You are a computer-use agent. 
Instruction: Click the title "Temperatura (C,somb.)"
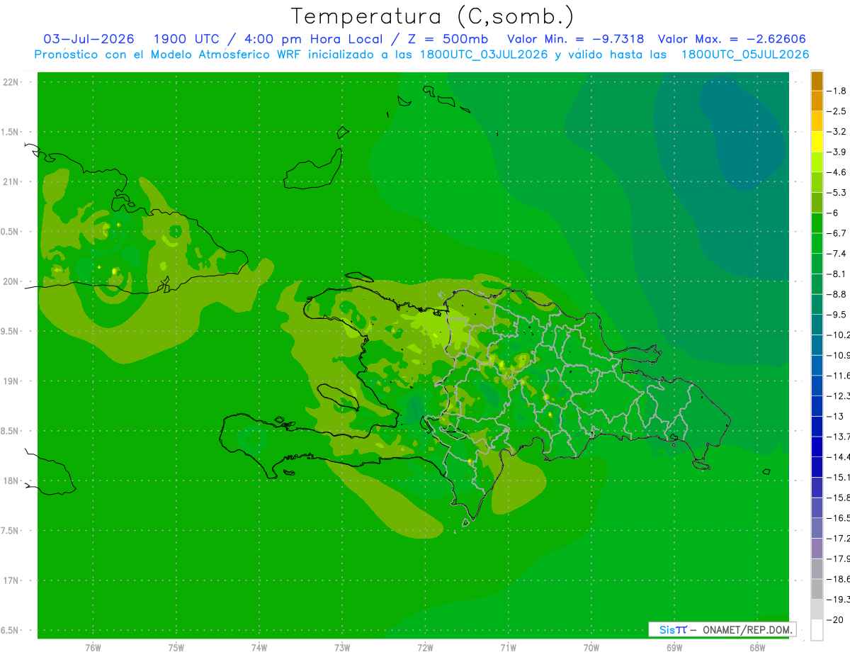point(432,16)
